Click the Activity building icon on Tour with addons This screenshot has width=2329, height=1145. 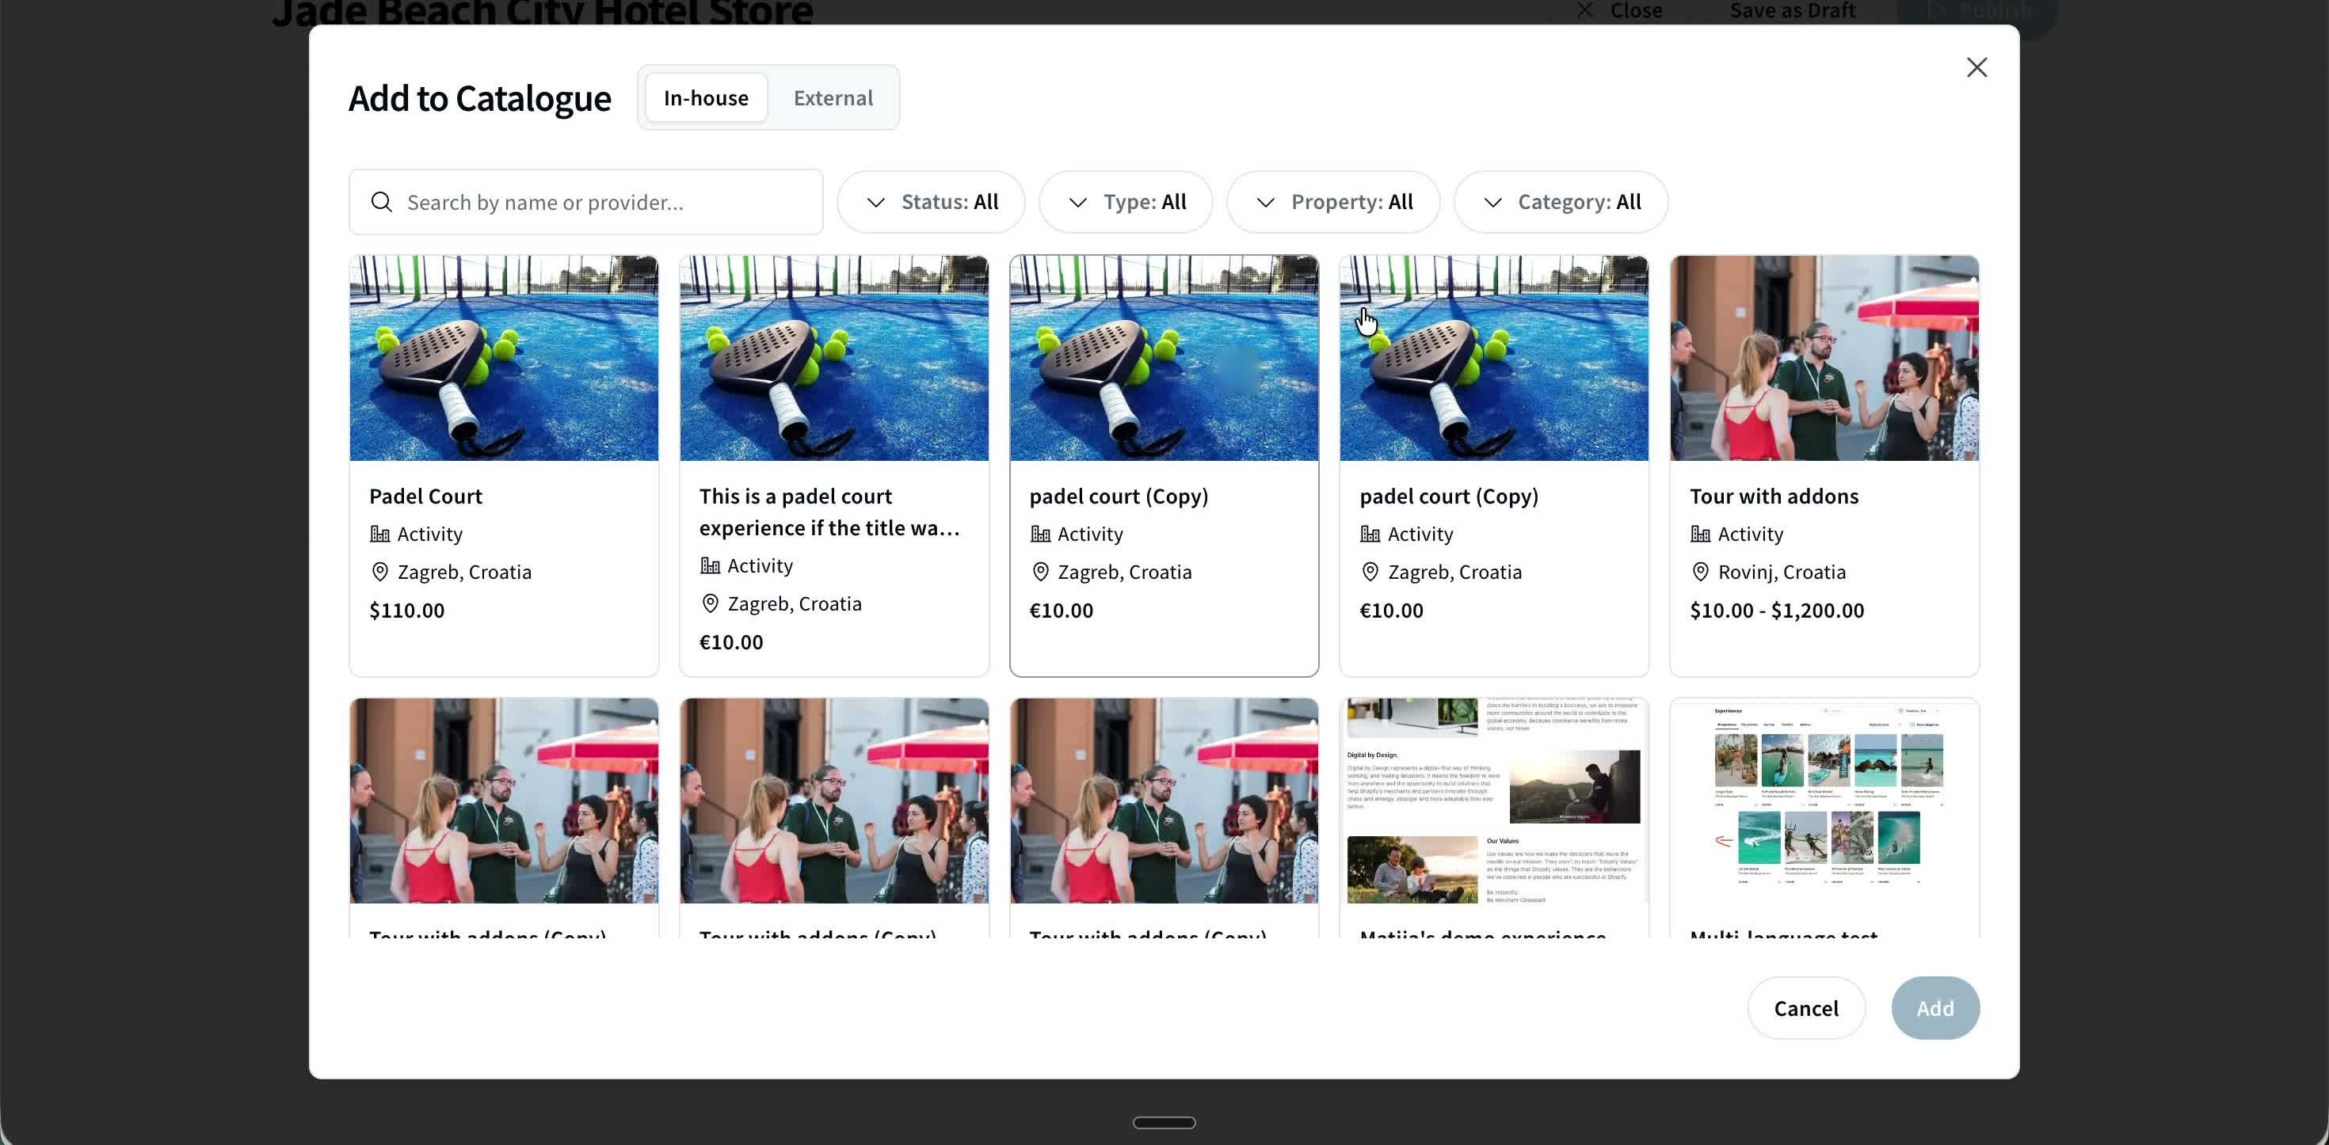[x=1701, y=534]
